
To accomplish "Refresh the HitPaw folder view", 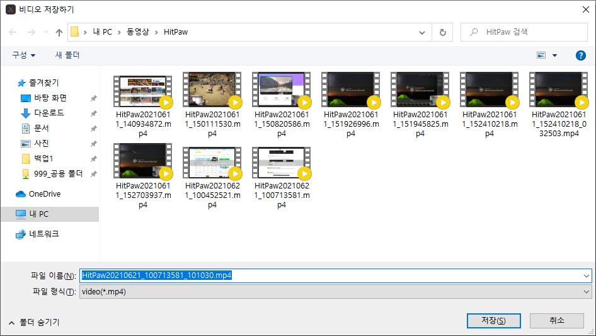I will [442, 32].
